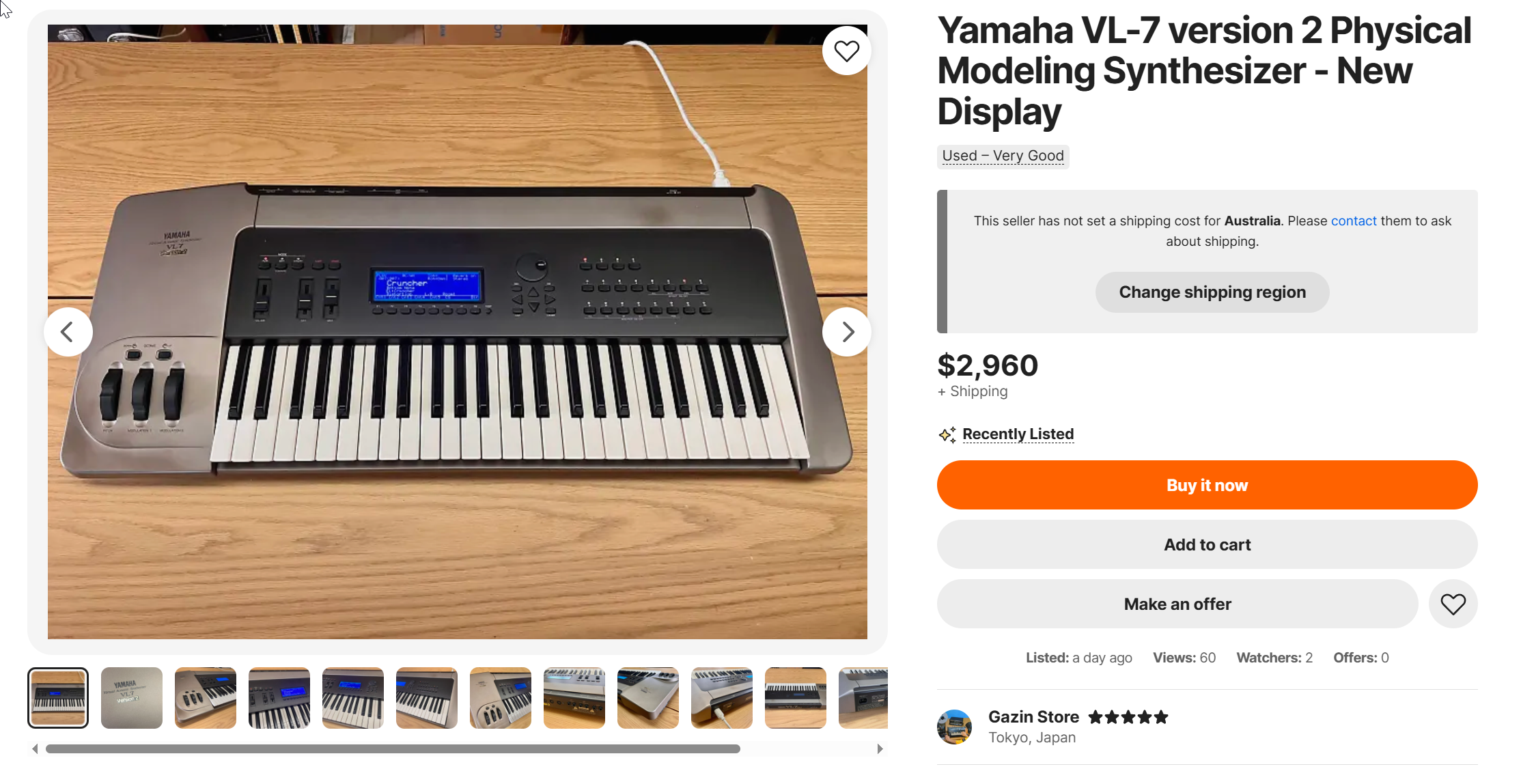
Task: Click the thumbnail strip's right scroll arrow
Action: point(880,749)
